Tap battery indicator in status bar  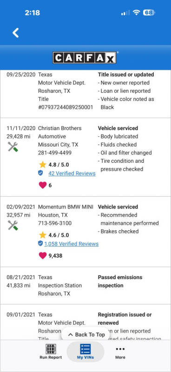(x=149, y=13)
